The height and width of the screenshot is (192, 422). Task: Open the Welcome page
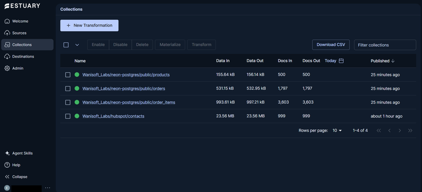[x=28, y=21]
